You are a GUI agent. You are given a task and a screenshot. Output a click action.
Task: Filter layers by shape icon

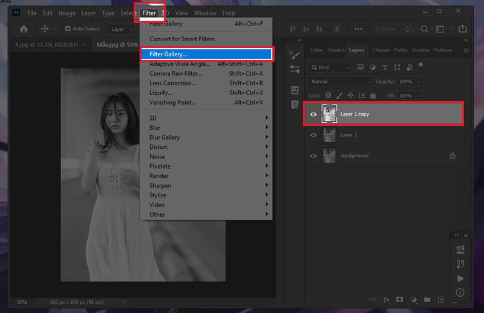pyautogui.click(x=397, y=67)
